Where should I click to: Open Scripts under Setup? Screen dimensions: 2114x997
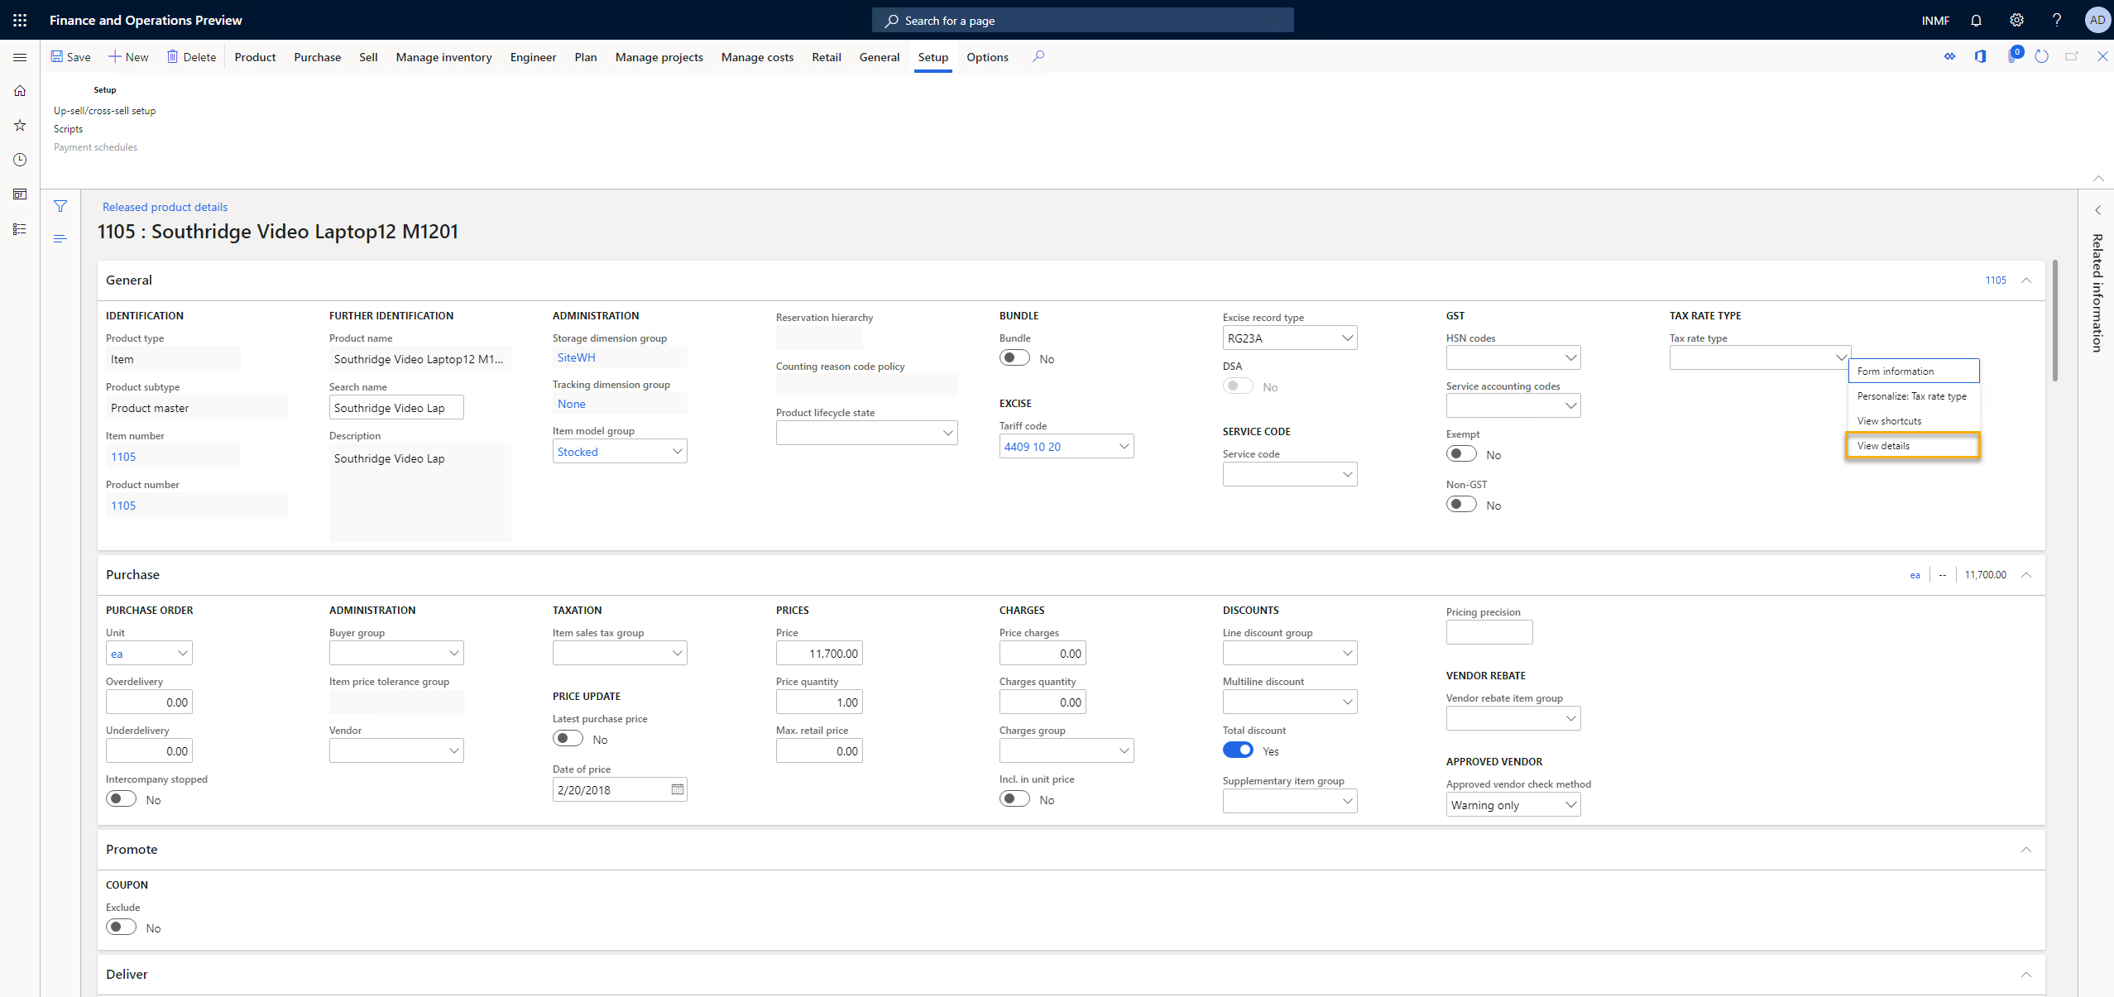68,128
